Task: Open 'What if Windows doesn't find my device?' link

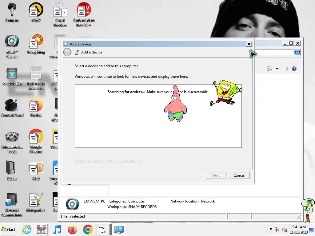Action: (108, 161)
